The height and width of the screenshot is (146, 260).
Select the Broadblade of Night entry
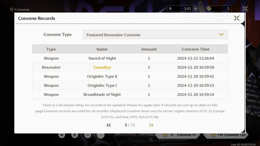[x=102, y=95]
